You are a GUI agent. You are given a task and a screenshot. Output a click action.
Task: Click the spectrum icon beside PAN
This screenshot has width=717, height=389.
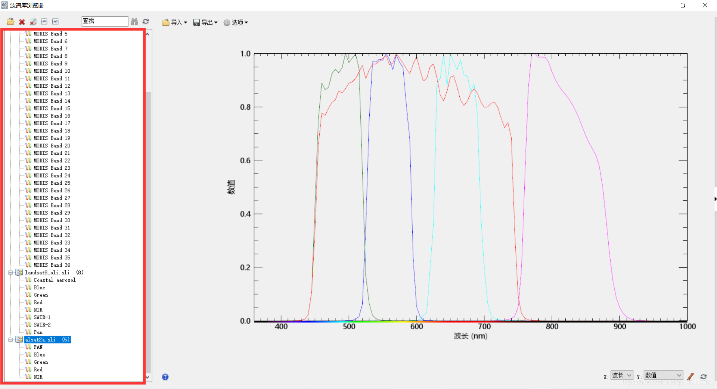[x=28, y=347]
